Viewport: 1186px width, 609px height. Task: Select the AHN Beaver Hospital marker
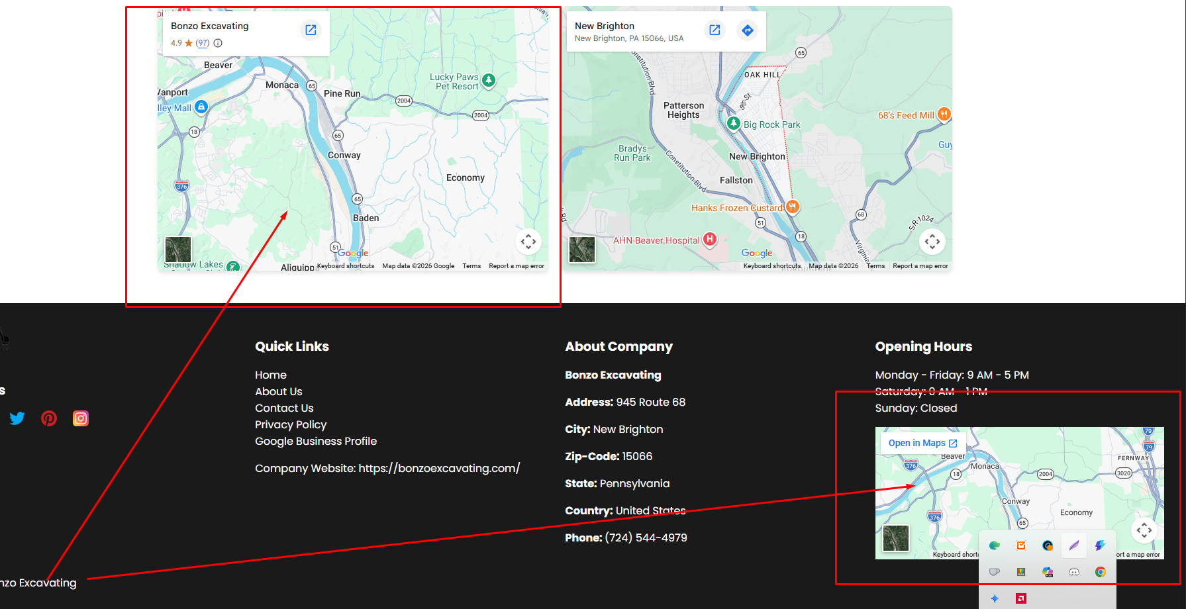click(710, 239)
